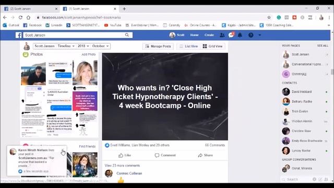The image size is (334, 188).
Task: Open the LinkedIn bookmark
Action: click(54, 25)
